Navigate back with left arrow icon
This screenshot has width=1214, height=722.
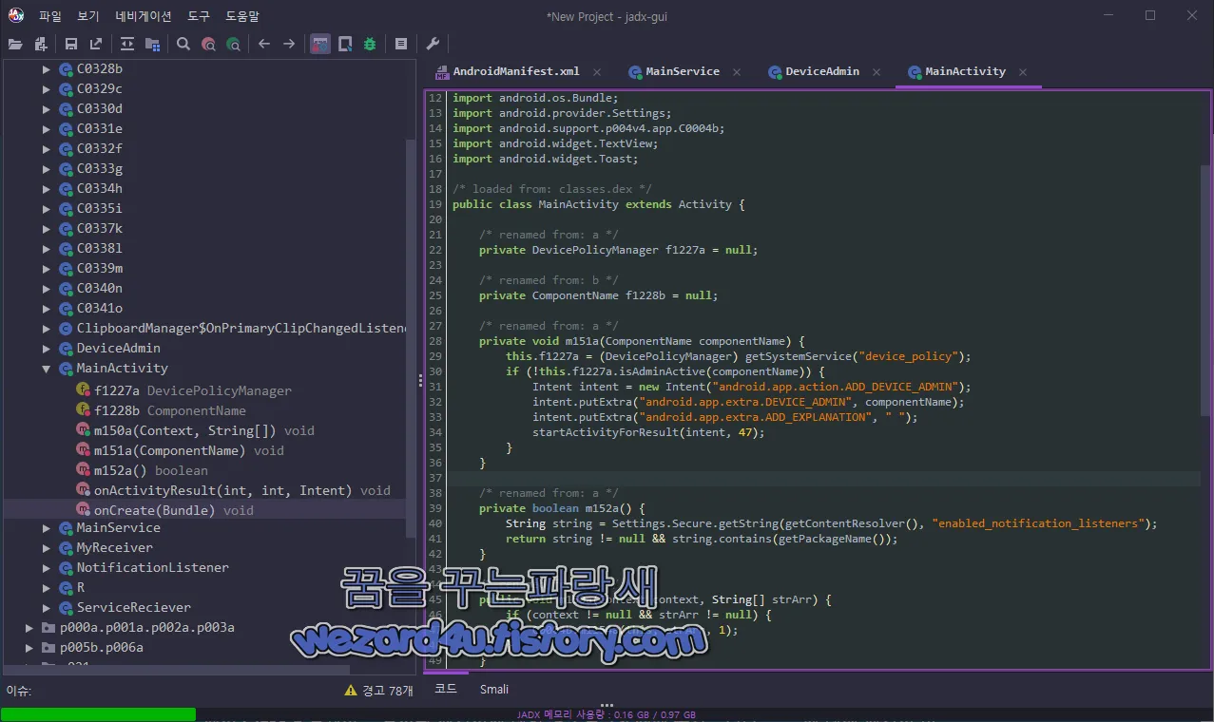point(264,44)
